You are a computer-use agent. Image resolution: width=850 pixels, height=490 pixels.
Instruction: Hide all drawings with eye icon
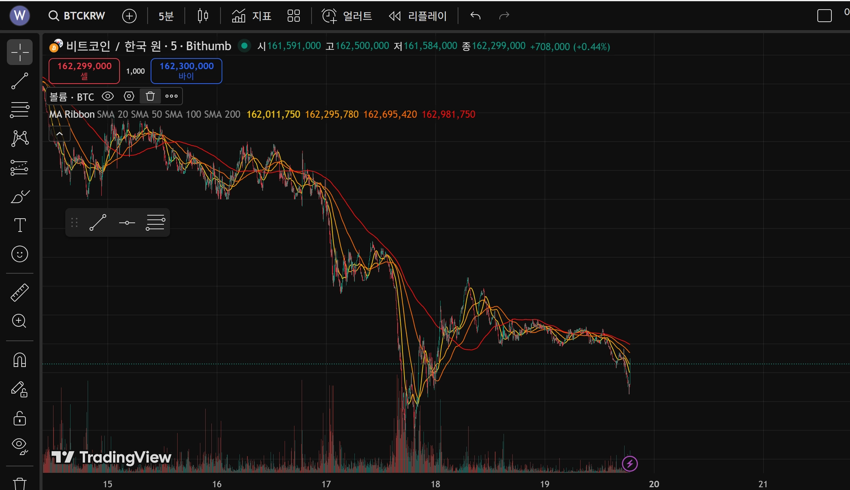click(x=19, y=446)
